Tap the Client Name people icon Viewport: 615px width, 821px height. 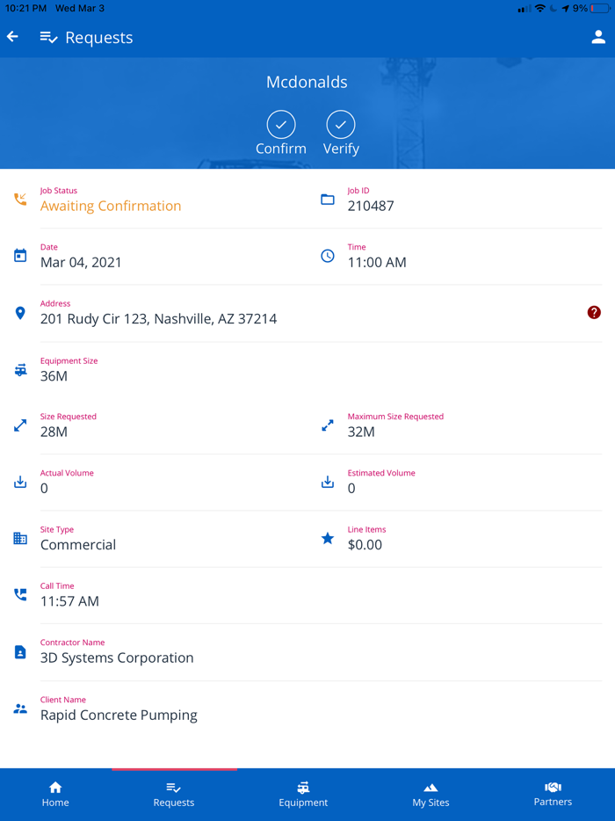coord(20,709)
